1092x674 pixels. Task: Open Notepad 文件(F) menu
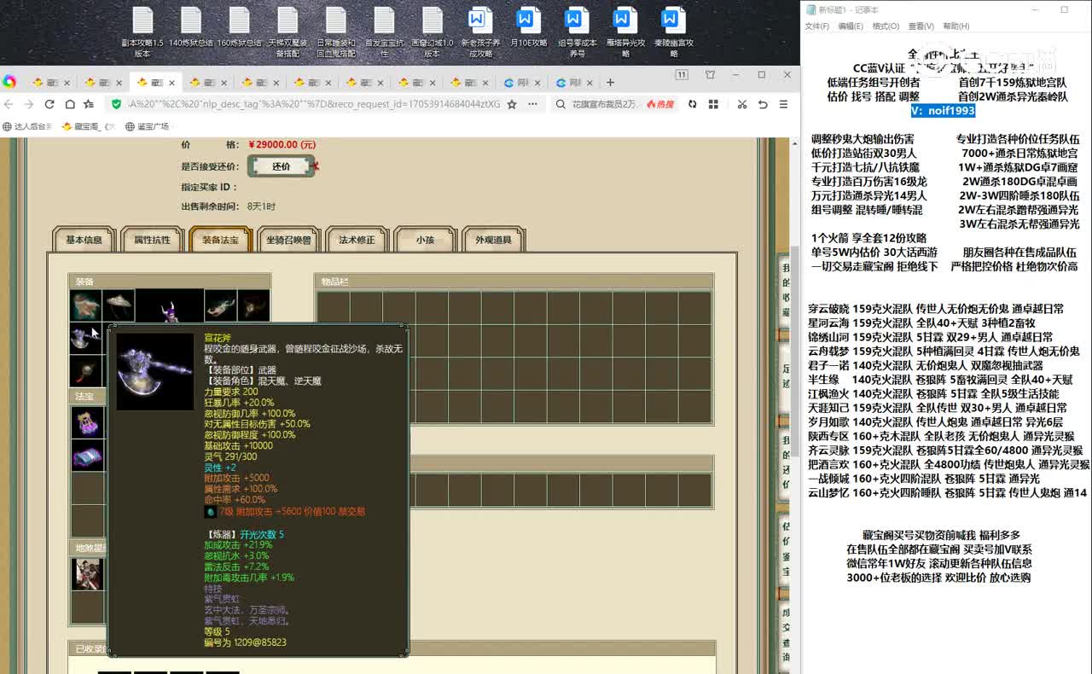point(817,26)
